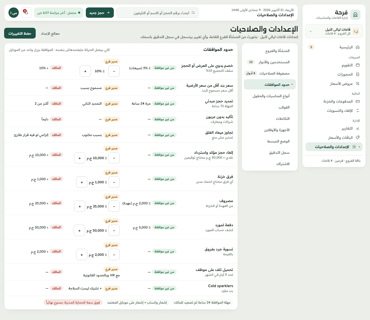Open the التكاملات settings section

point(270,119)
